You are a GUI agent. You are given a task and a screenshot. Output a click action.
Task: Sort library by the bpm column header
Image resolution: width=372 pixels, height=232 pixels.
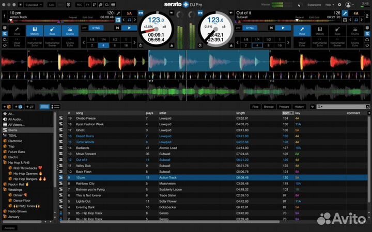click(x=288, y=113)
